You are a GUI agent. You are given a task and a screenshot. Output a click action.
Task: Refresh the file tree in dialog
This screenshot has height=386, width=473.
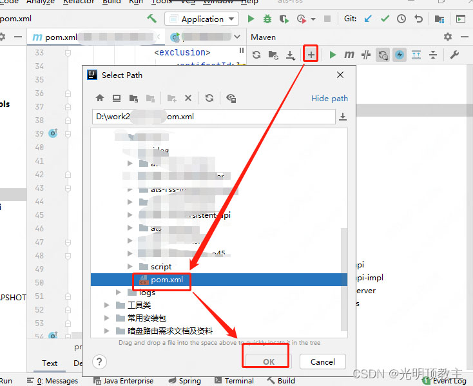point(209,98)
